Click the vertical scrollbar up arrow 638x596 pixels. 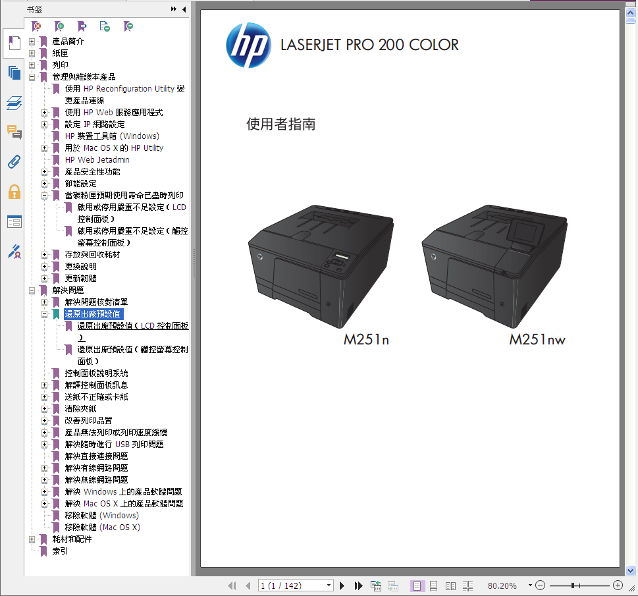coord(631,13)
